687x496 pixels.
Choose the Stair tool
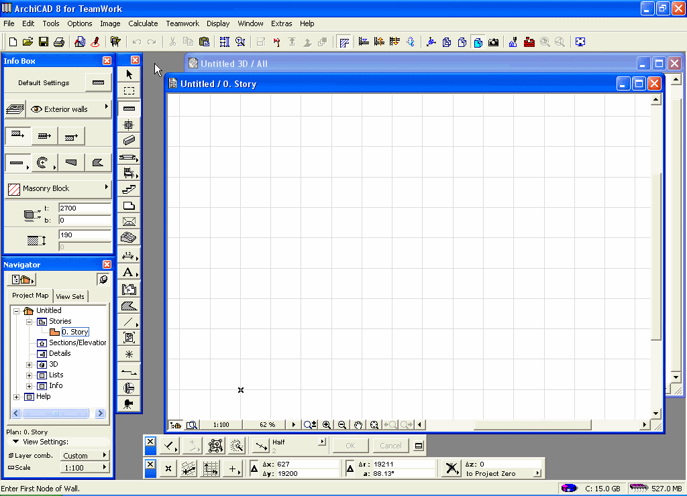(129, 190)
